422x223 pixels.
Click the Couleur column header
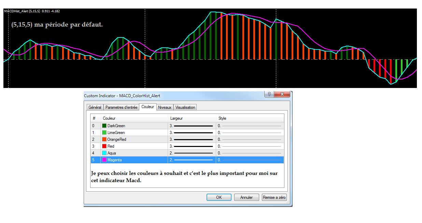(134, 118)
